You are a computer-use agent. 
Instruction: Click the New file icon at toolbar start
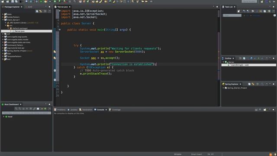[x=3, y=1]
